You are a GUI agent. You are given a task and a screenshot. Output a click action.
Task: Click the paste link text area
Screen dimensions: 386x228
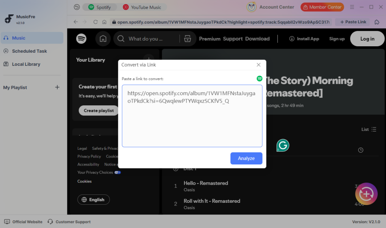point(192,116)
